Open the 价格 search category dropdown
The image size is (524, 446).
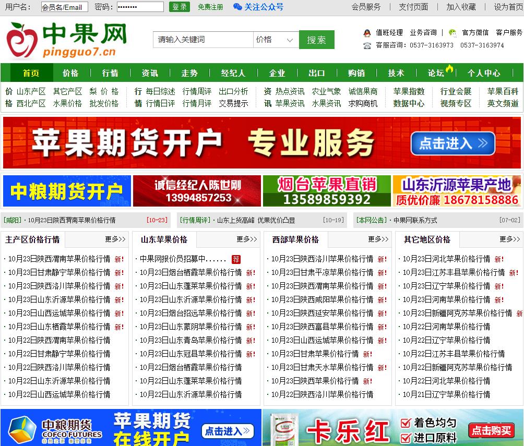tap(276, 40)
